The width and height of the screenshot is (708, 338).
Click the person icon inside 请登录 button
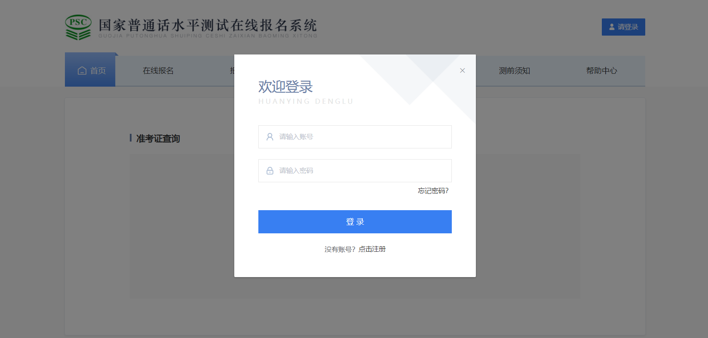612,27
